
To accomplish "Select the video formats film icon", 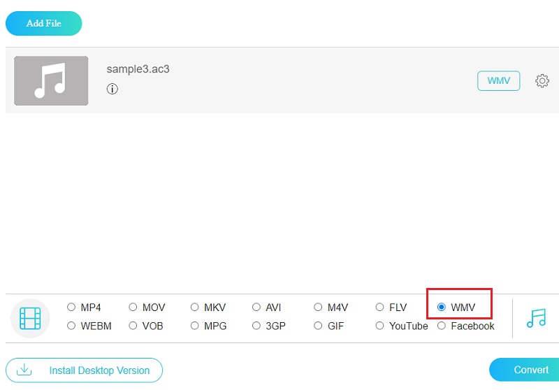I will [30, 318].
